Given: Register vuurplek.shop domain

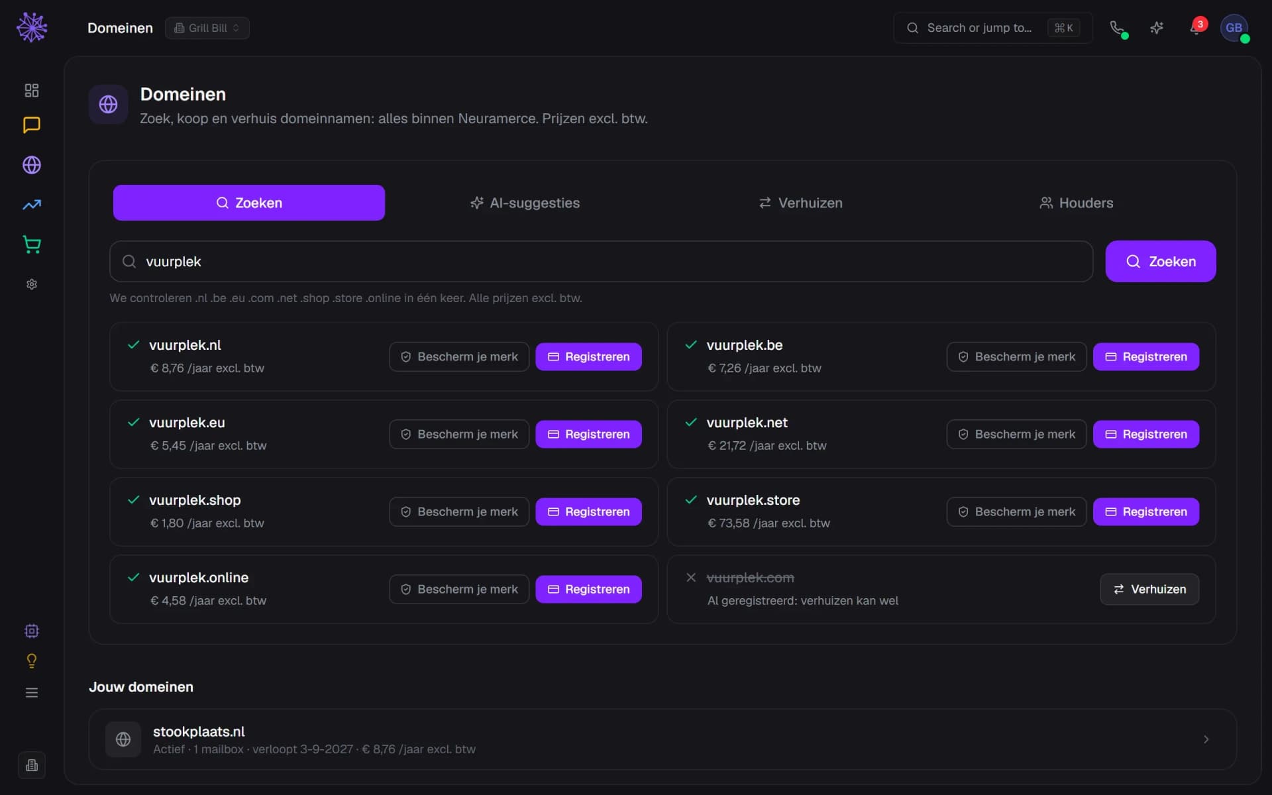Looking at the screenshot, I should pyautogui.click(x=588, y=511).
